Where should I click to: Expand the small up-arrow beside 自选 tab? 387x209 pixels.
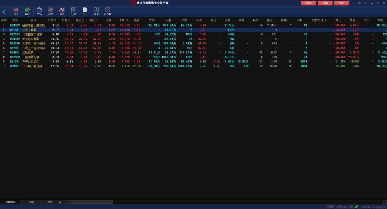point(60,202)
